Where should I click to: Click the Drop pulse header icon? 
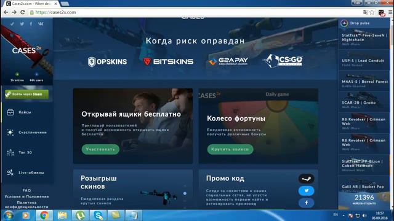pyautogui.click(x=344, y=23)
